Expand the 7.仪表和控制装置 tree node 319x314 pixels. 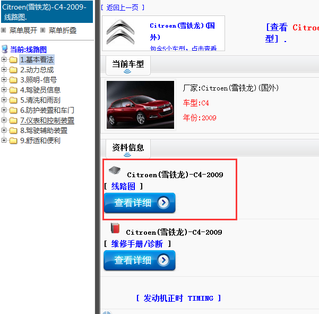click(4, 120)
